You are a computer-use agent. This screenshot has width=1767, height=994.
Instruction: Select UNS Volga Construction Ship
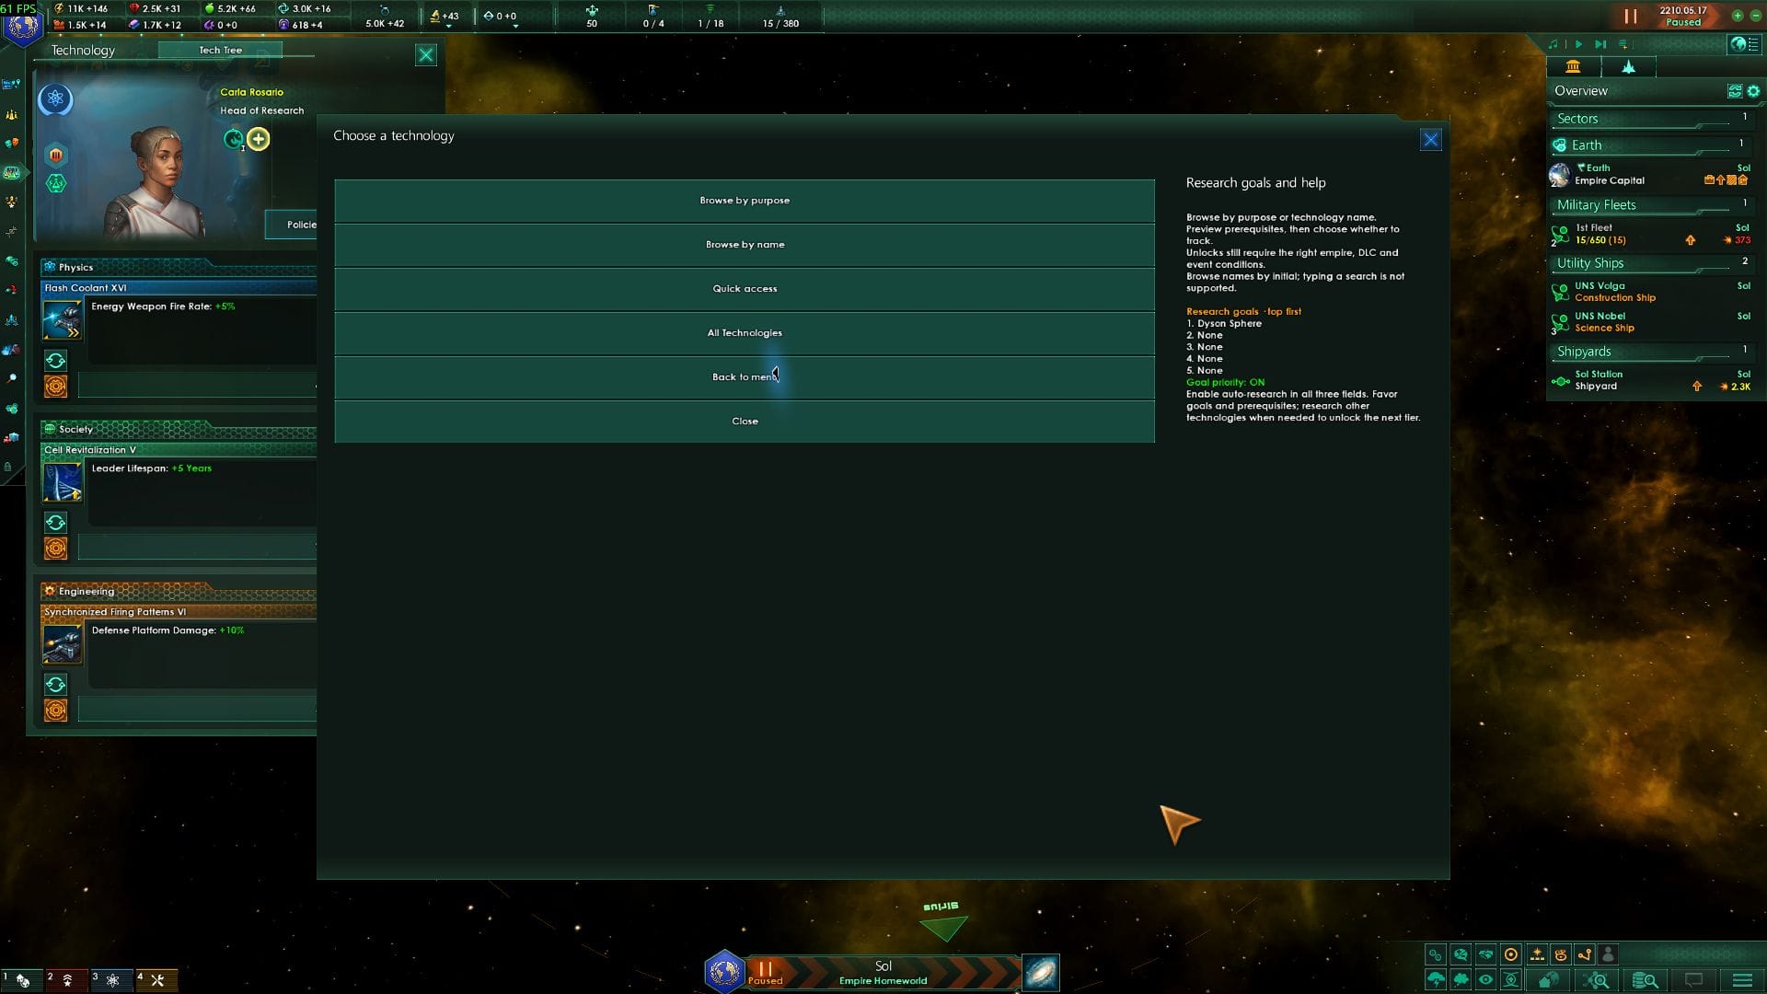point(1650,292)
